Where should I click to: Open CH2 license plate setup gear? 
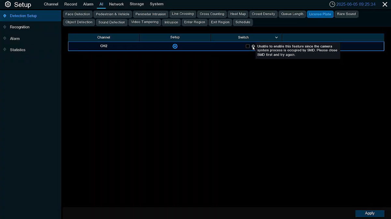pos(175,46)
